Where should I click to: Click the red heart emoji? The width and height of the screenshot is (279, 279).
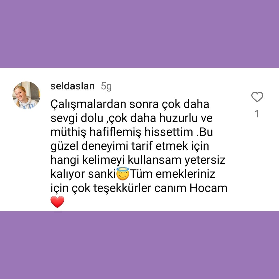pyautogui.click(x=57, y=202)
